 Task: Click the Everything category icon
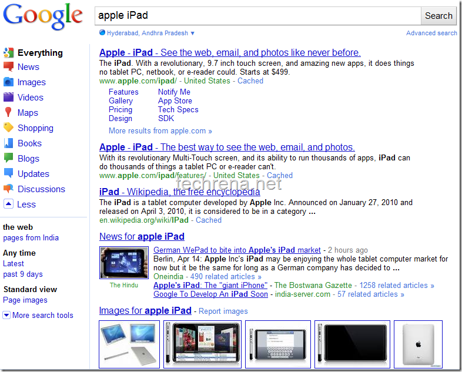coord(9,53)
